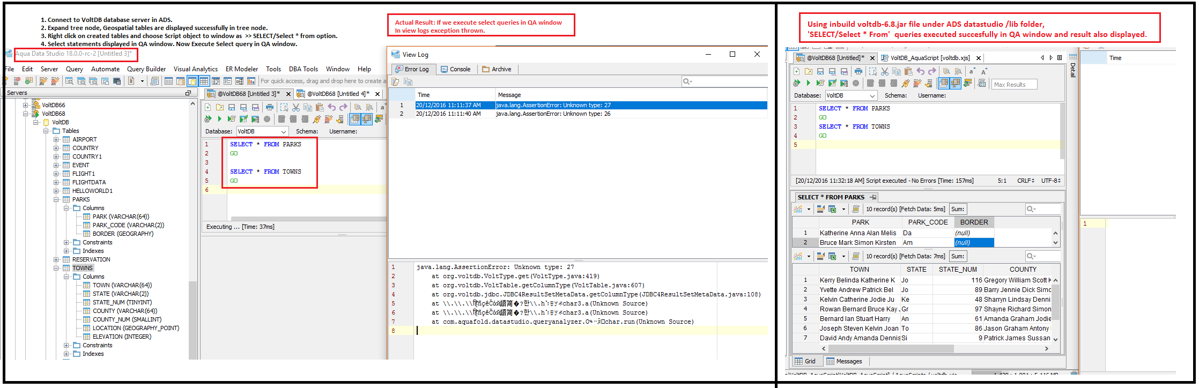Expand the VoltDB66 server node

pyautogui.click(x=25, y=105)
